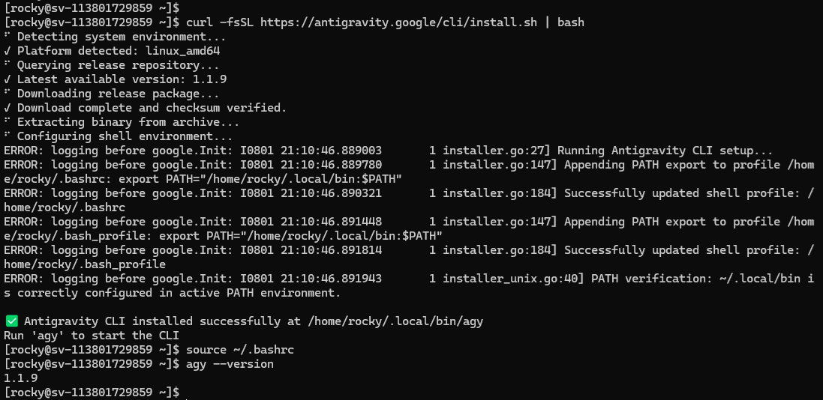823x400 pixels.
Task: Click the spinner glyph beside Querying release repository
Action: [x=8, y=64]
